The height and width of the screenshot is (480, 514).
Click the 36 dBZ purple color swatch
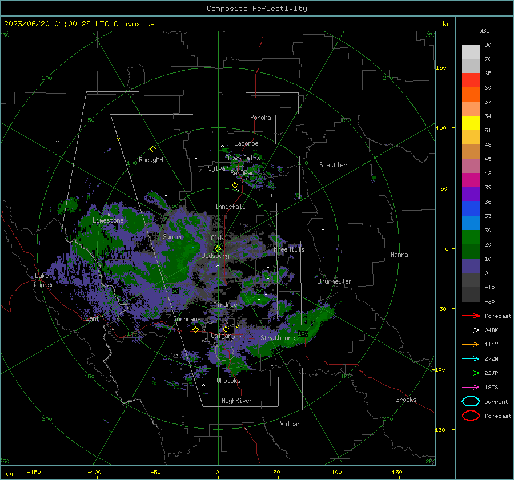(471, 194)
